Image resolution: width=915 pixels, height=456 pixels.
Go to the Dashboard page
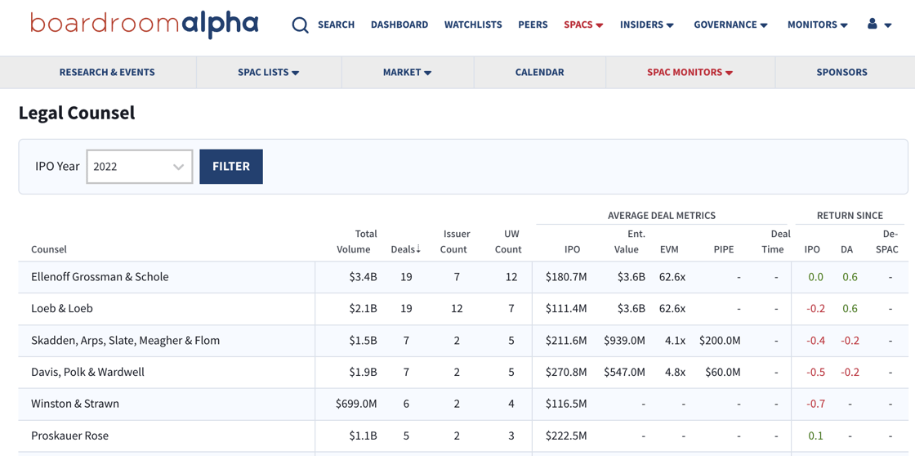coord(399,25)
